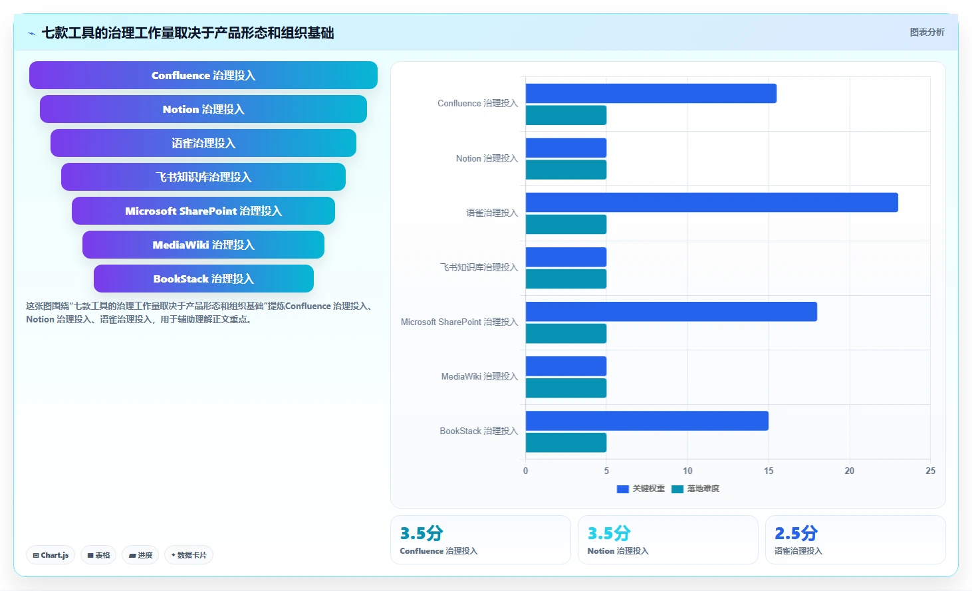Click the teal bar for Microsoft SharePoint
Screen dimensions: 972x591
(x=566, y=333)
